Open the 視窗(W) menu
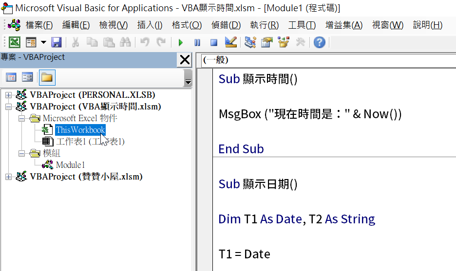The image size is (456, 271). click(388, 25)
